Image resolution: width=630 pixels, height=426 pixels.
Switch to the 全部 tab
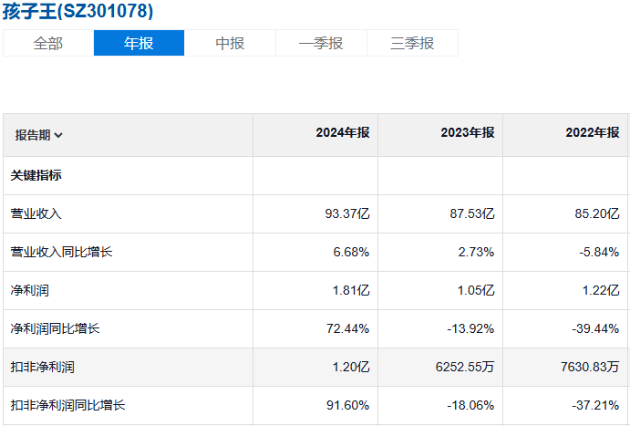click(48, 43)
